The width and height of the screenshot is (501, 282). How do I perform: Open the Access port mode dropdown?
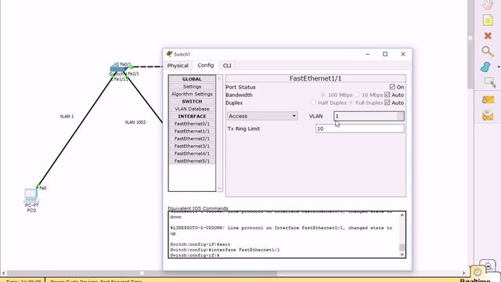(262, 116)
